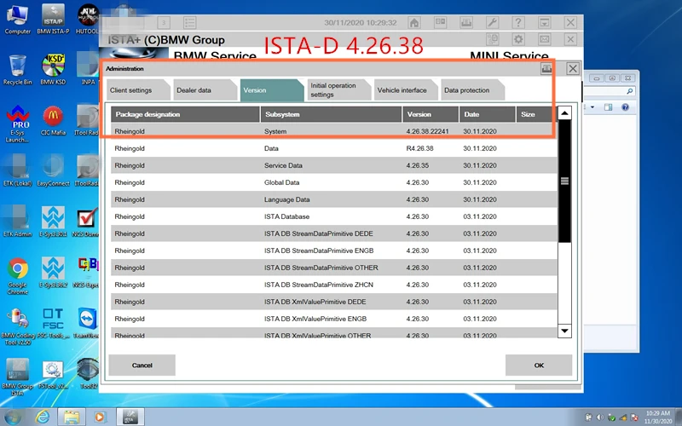Select the ISTA DB XmlValuePrimitive ENGB row

334,319
